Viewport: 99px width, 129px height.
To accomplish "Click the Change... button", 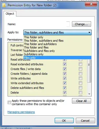I will [x=81, y=24].
